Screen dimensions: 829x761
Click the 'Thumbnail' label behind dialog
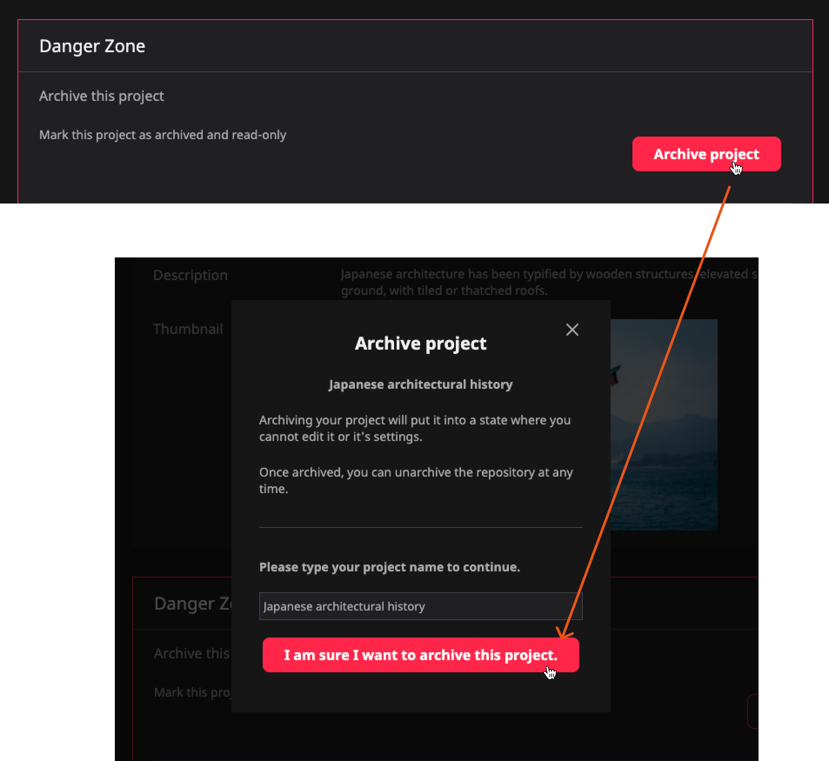point(188,329)
